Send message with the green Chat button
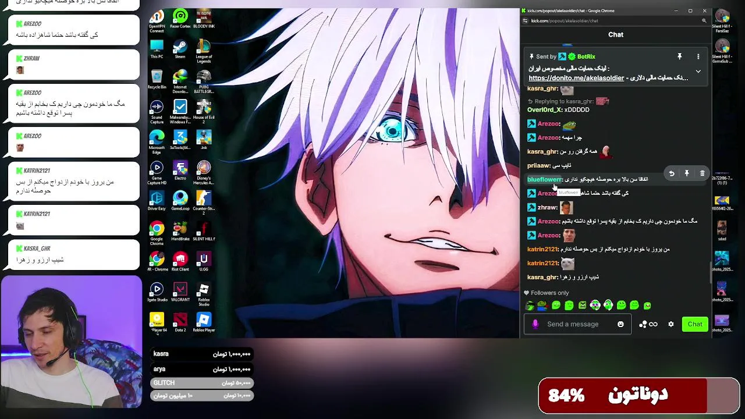Screen dimensions: 745x419 [695, 324]
